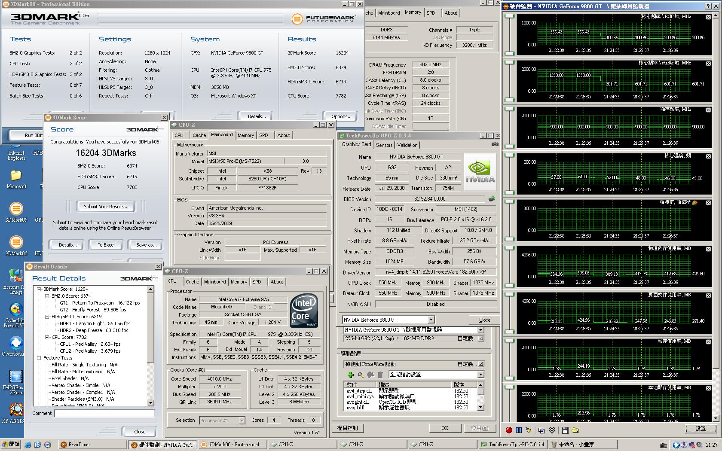
Task: Switch to SPD tab in mainboard CPU-Z
Action: [x=263, y=135]
